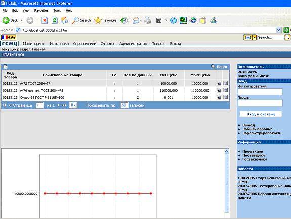Expand the Mail button dropdown arrow
The width and height of the screenshot is (291, 219).
pos(141,20)
